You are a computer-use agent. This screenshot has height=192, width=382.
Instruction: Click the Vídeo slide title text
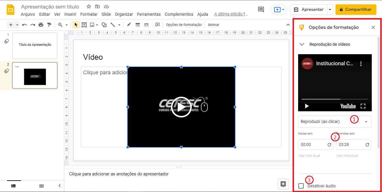coord(93,57)
